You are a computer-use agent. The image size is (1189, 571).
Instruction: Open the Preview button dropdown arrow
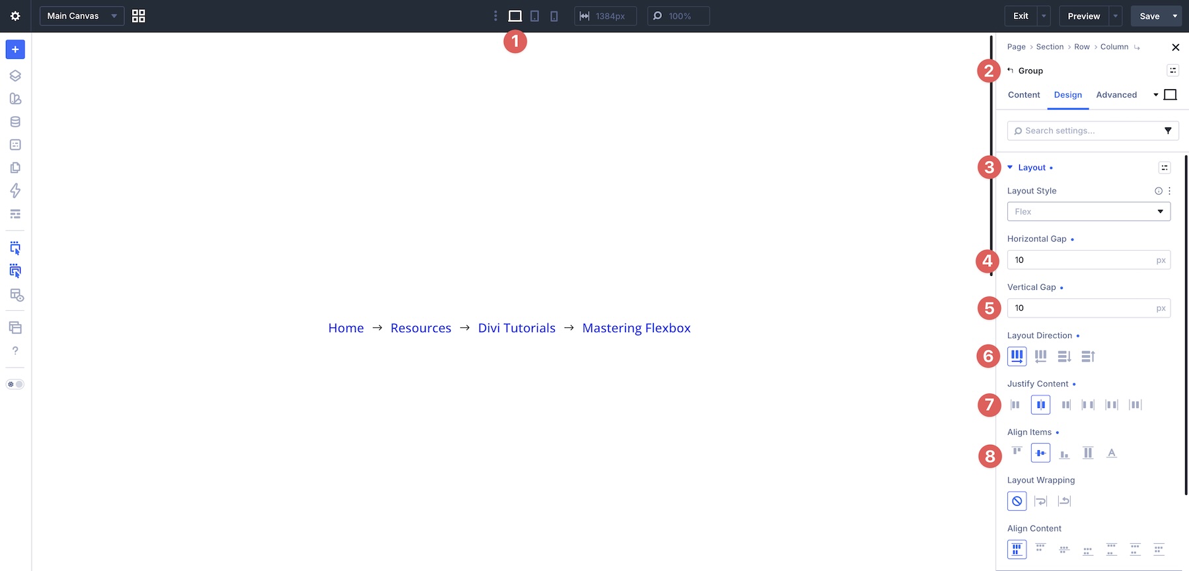1115,16
